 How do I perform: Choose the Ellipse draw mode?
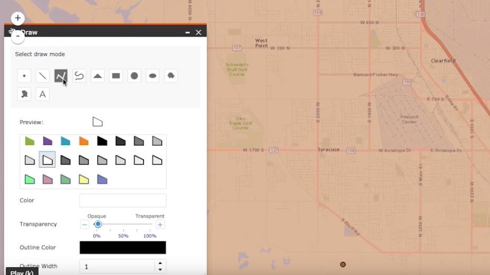tap(152, 76)
